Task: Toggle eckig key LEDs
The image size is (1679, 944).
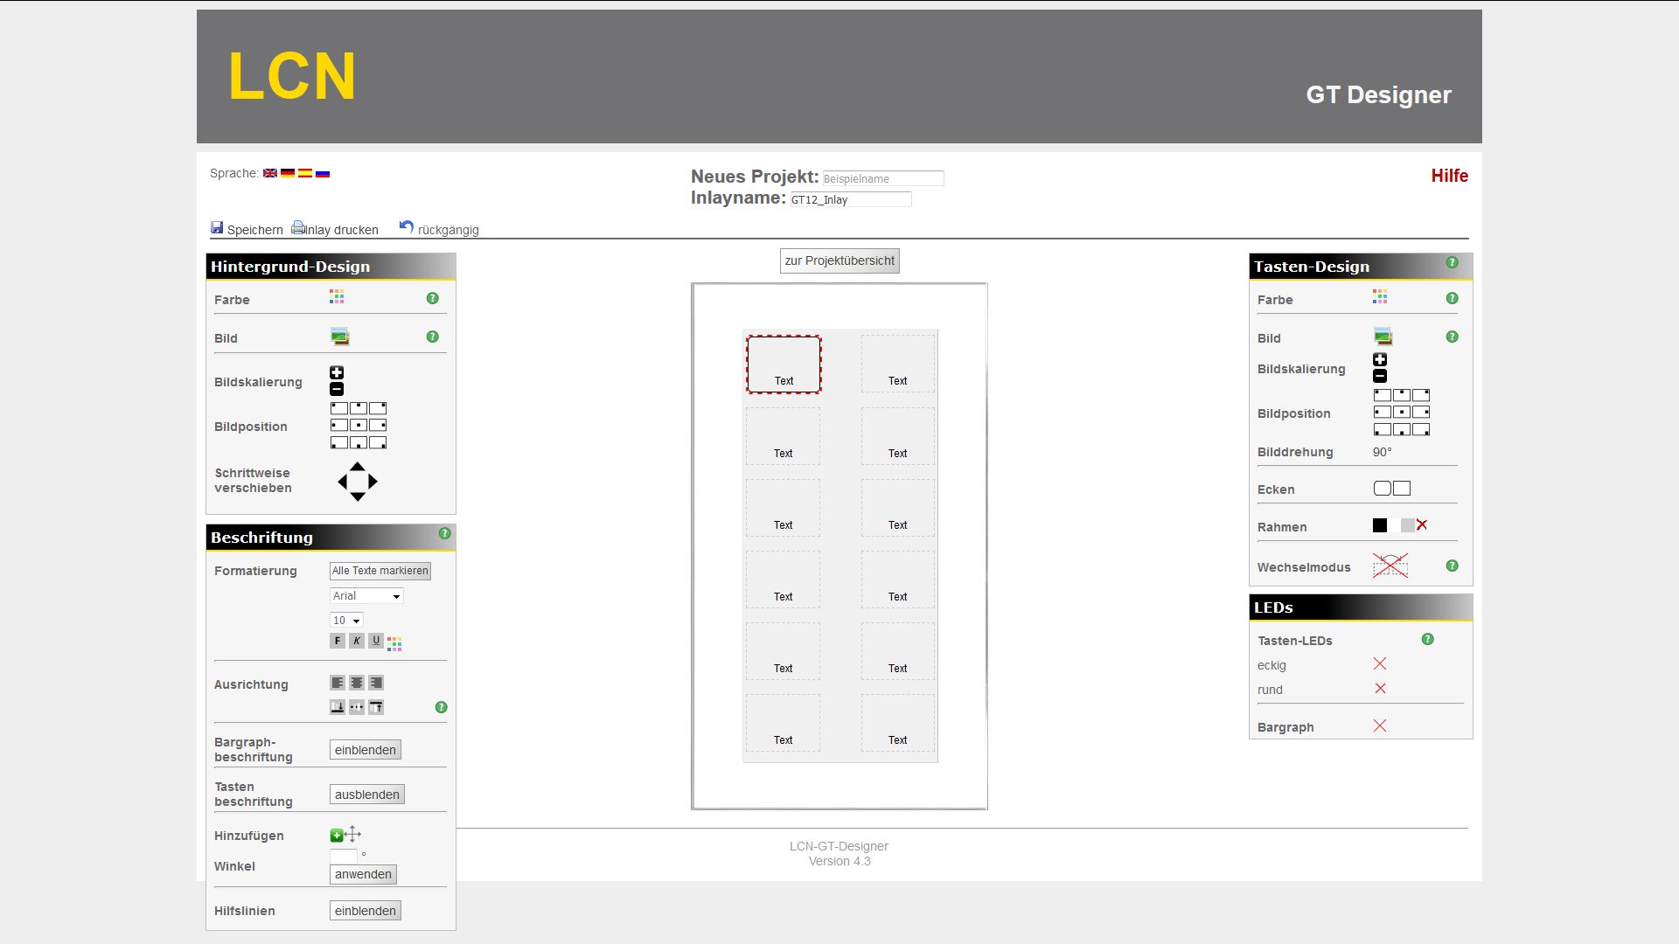Action: pyautogui.click(x=1380, y=664)
